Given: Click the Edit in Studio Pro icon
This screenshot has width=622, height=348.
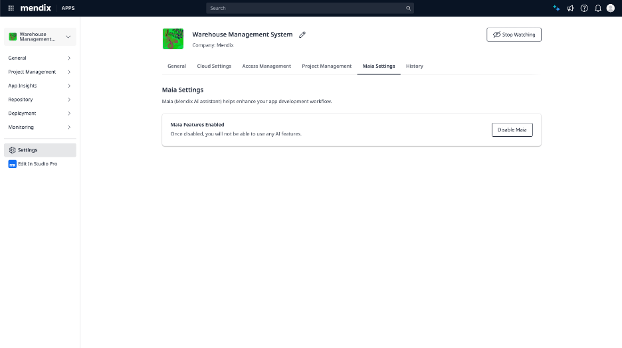Looking at the screenshot, I should (x=12, y=163).
